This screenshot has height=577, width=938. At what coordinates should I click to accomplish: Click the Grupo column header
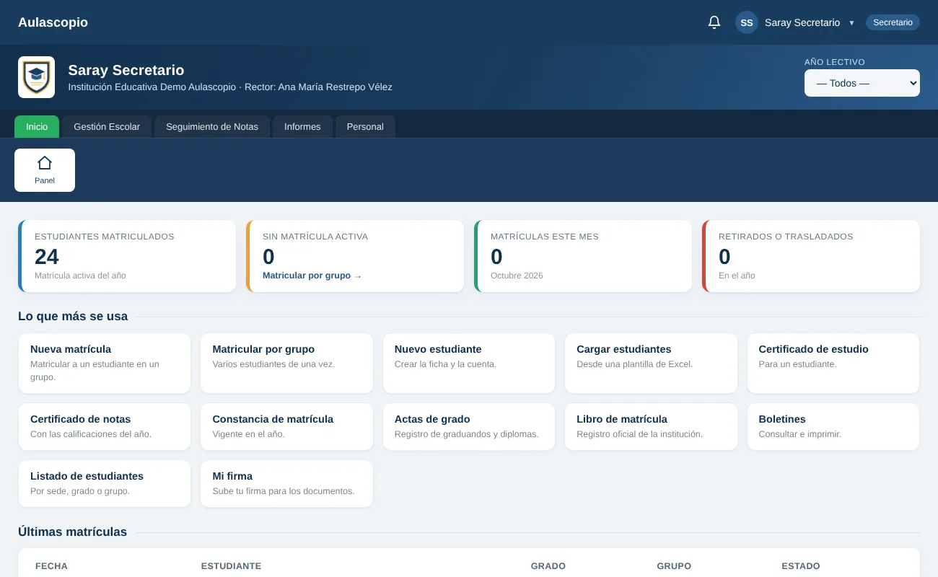[x=674, y=566]
